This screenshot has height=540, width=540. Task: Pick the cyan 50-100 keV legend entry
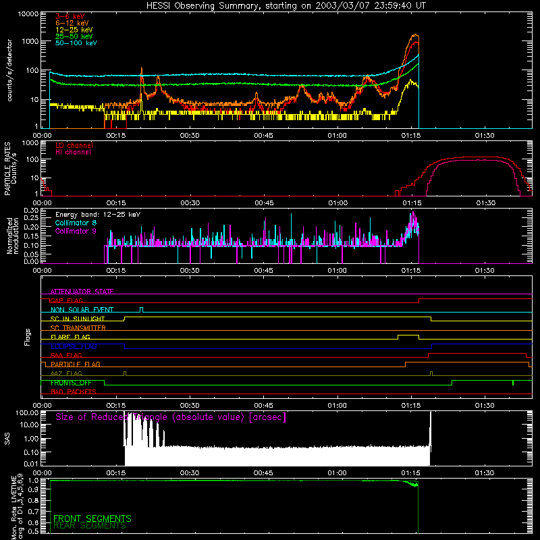tap(76, 43)
